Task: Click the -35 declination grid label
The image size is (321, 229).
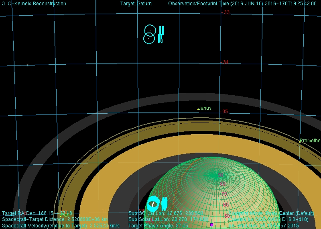Action: pos(224,112)
